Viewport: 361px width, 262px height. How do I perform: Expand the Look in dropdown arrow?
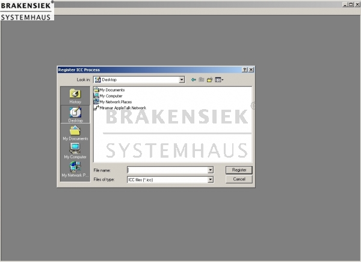tap(182, 80)
